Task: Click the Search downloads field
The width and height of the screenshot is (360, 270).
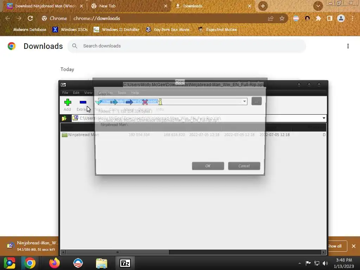Action: (x=186, y=46)
